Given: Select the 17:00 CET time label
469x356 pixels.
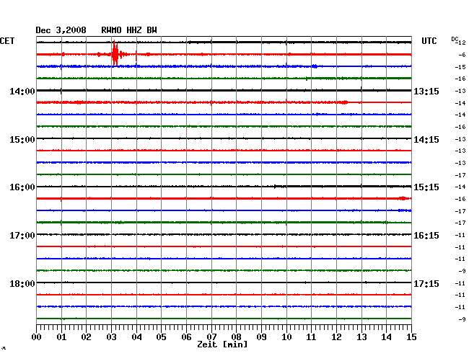Looking at the screenshot, I should 22,236.
